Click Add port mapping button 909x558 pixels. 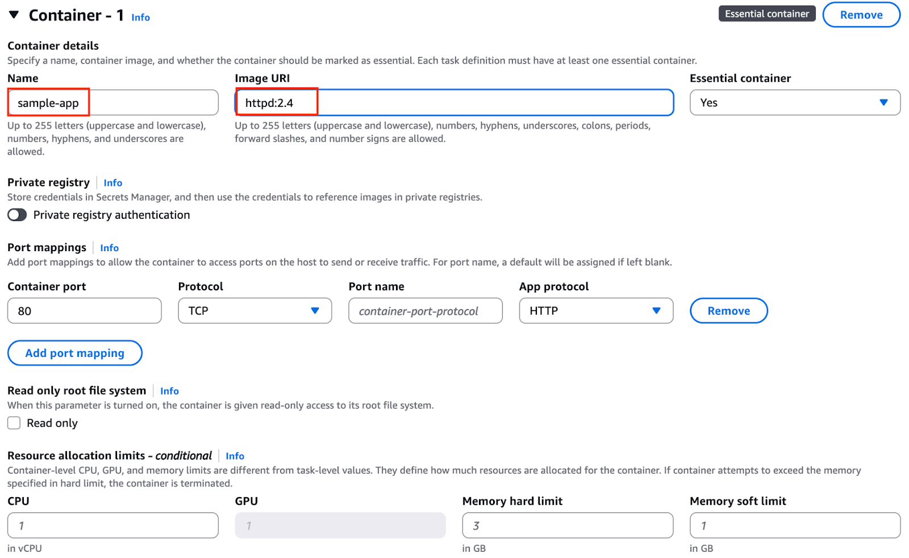pos(75,353)
